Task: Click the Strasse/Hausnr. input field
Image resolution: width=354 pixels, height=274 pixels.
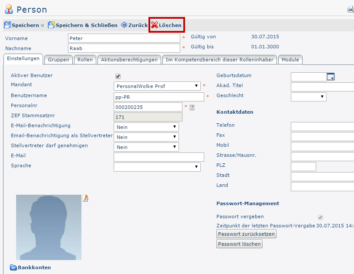Action: (x=322, y=156)
